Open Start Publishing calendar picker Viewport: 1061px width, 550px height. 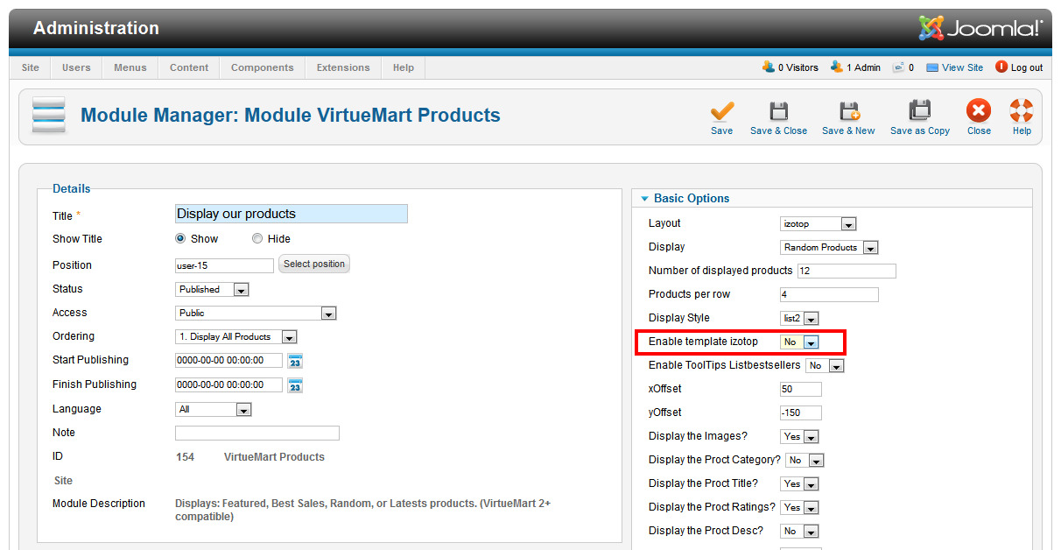click(295, 361)
